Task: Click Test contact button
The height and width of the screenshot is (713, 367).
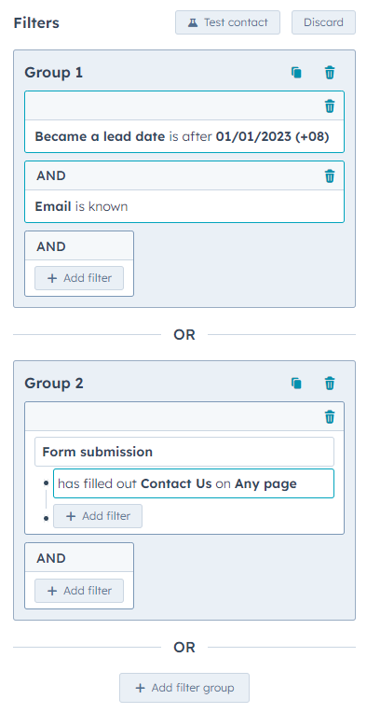Action: tap(227, 22)
